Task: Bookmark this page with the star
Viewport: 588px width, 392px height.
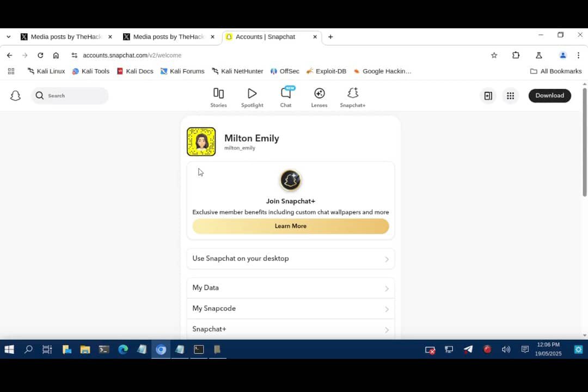Action: (x=494, y=55)
